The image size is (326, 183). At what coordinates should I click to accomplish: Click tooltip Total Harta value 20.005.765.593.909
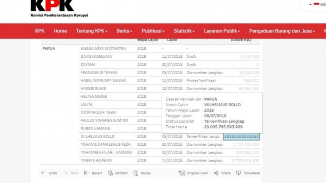pos(223,127)
